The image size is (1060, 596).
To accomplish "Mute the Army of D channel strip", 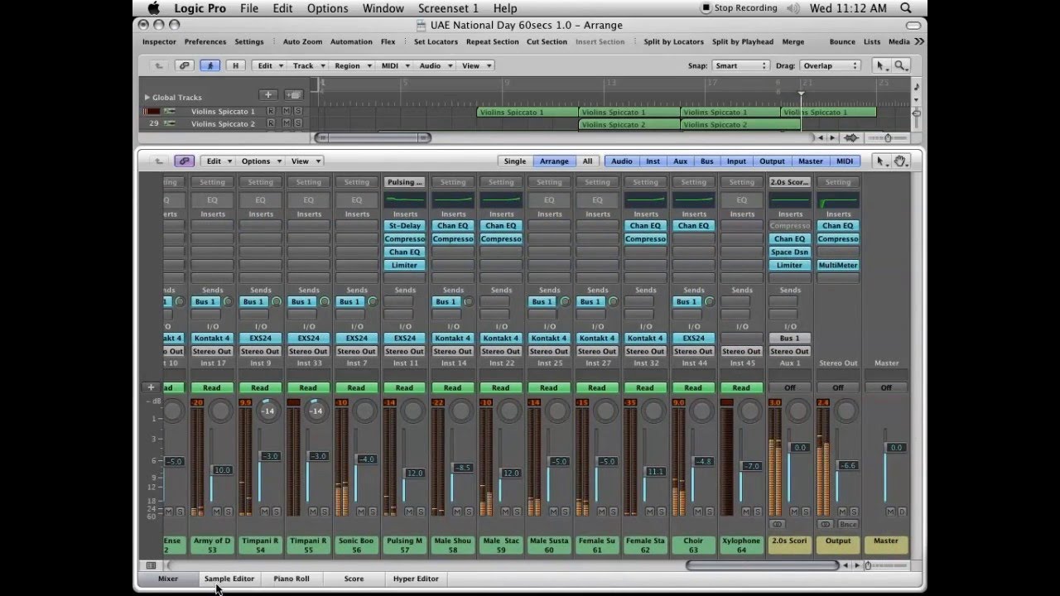I will point(216,512).
